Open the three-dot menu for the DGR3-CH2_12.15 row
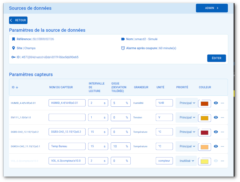240x182 pixels. click(222, 132)
